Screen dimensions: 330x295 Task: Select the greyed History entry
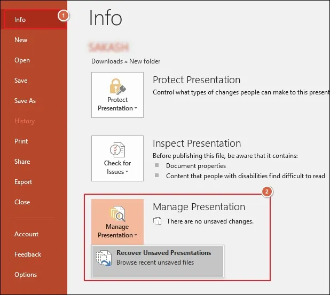(x=25, y=121)
